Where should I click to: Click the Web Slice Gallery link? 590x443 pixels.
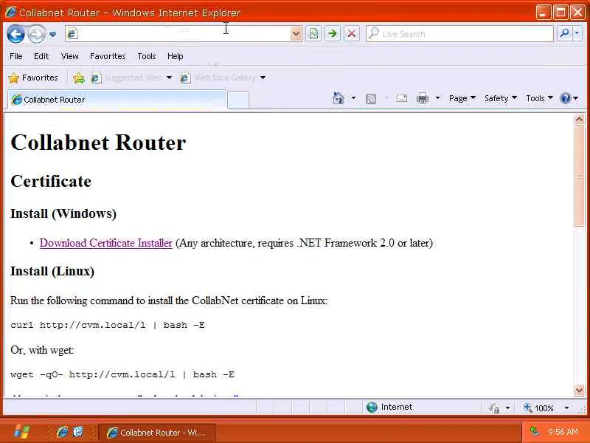[219, 78]
